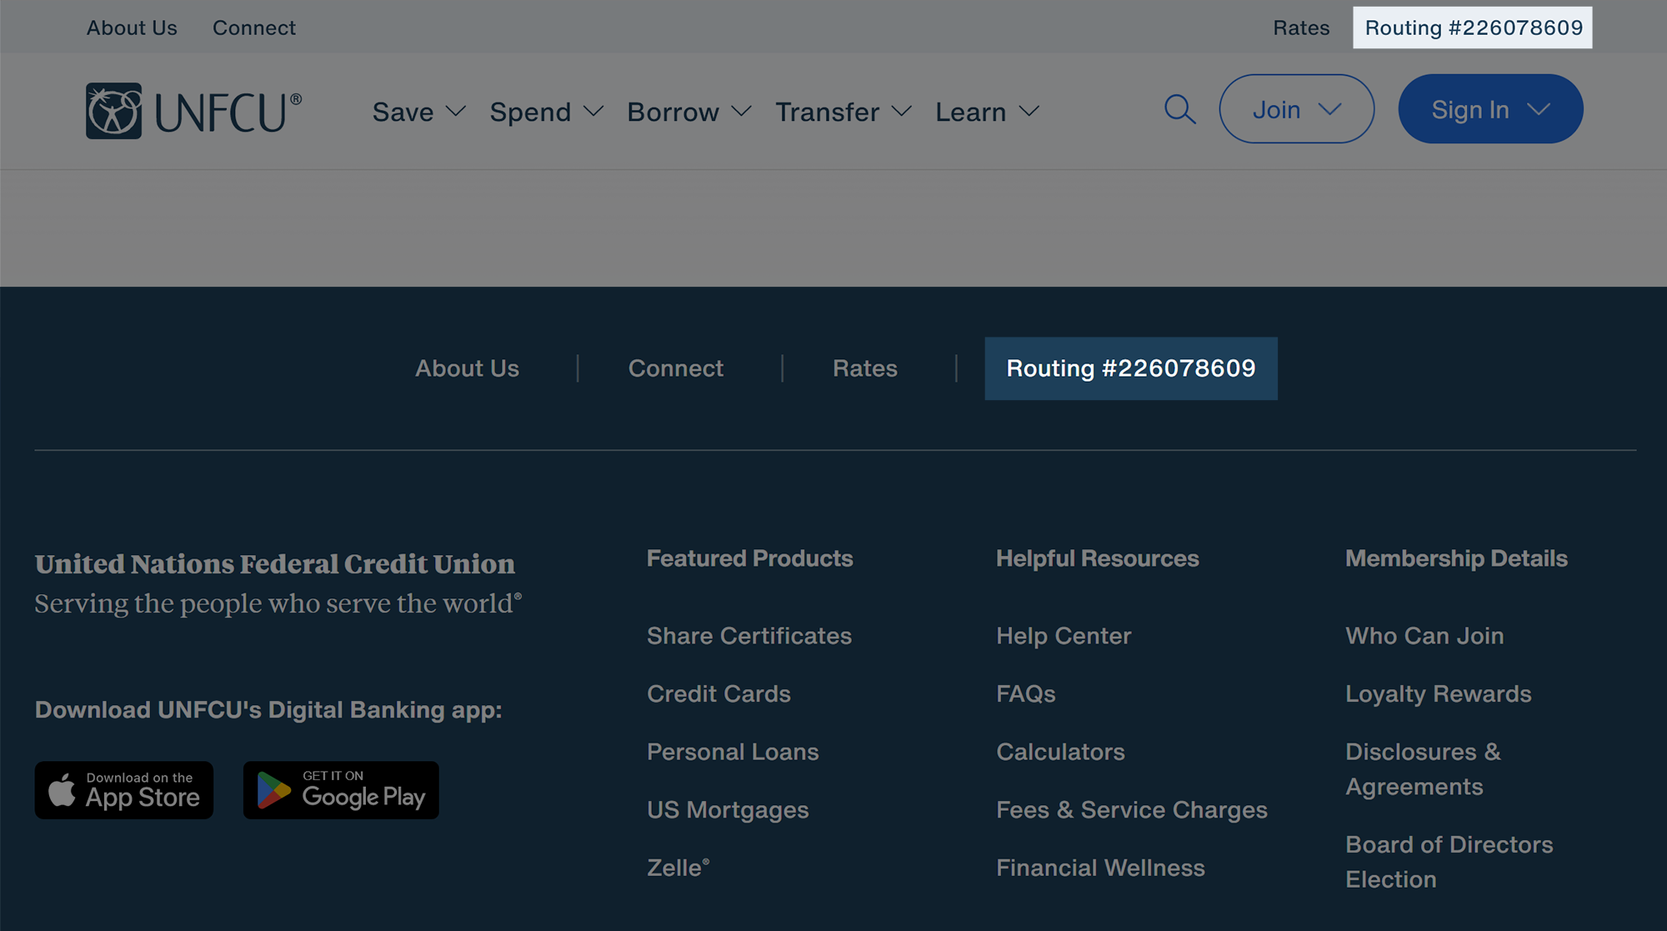Open Rates in the footer
The height and width of the screenshot is (931, 1667).
tap(865, 368)
